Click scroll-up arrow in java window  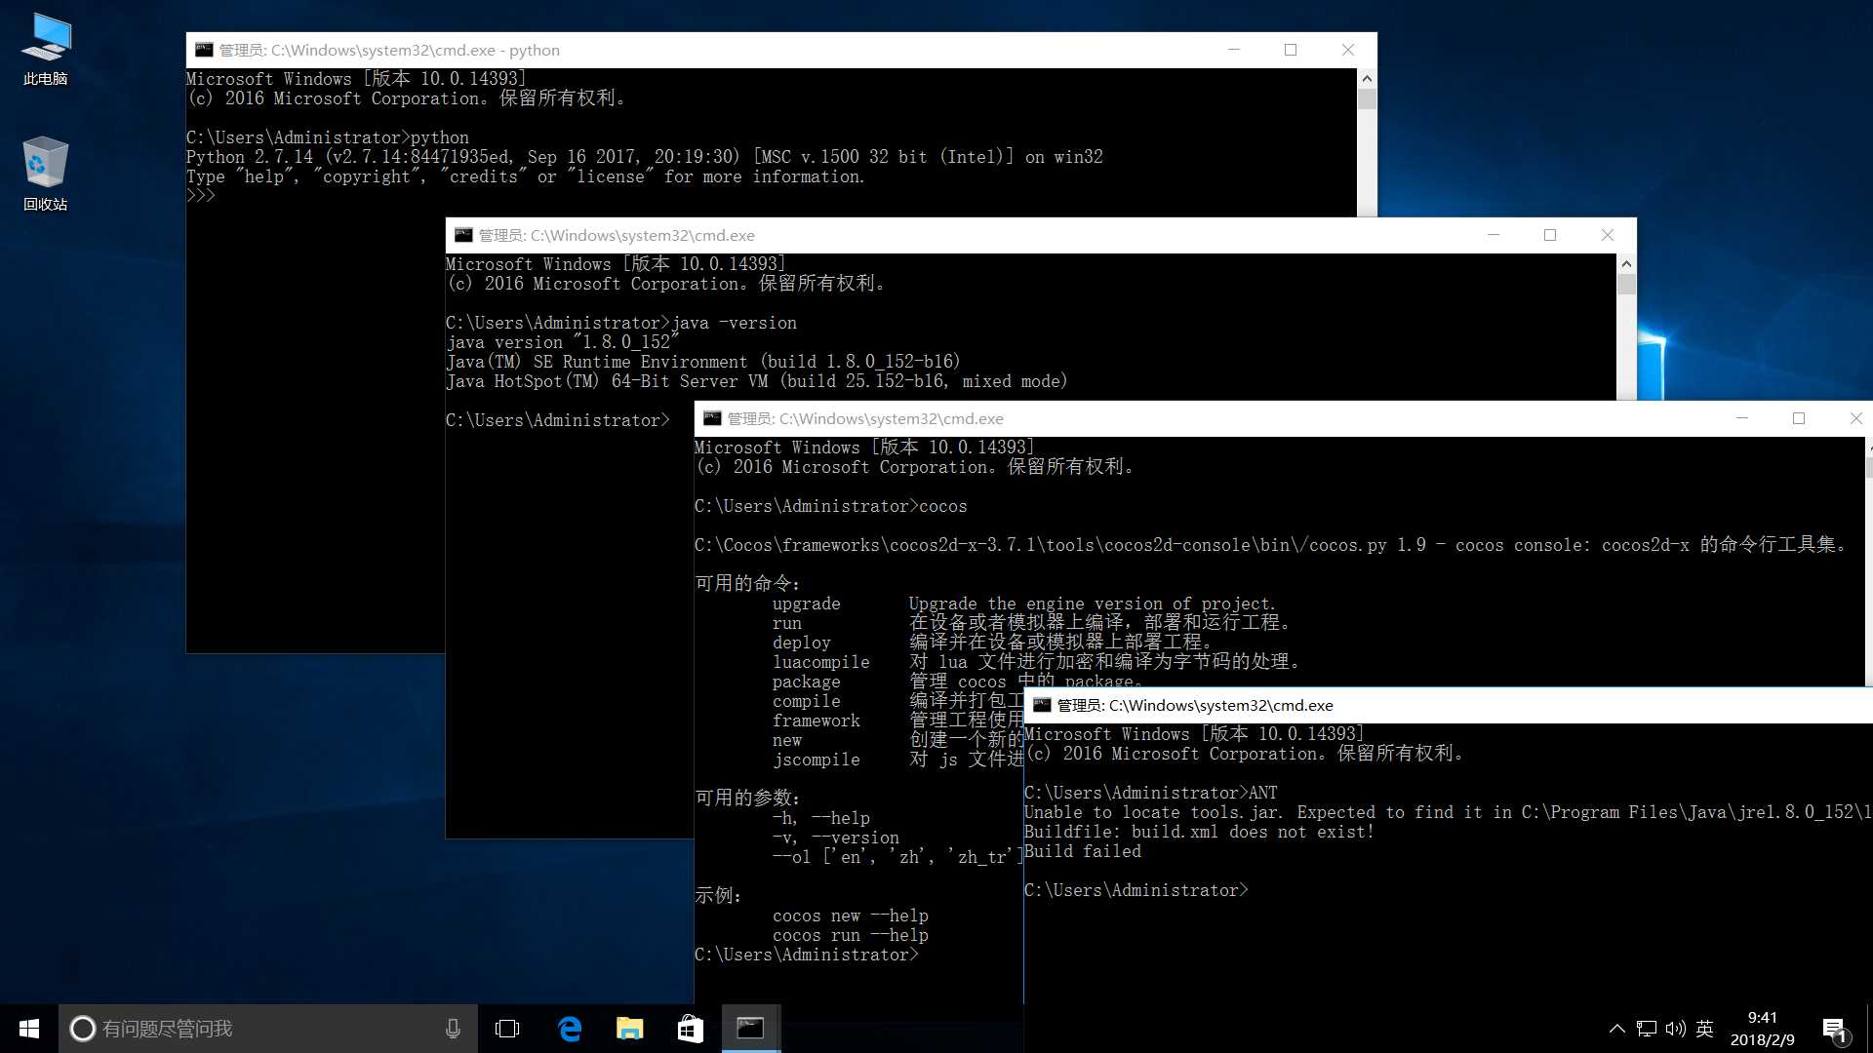click(x=1626, y=263)
